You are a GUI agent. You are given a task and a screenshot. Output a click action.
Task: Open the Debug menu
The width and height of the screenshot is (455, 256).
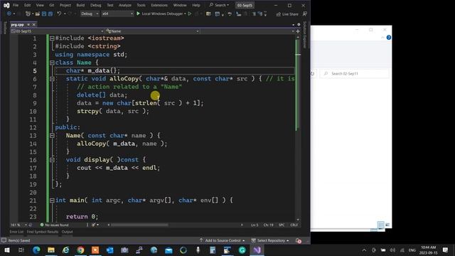coord(95,5)
